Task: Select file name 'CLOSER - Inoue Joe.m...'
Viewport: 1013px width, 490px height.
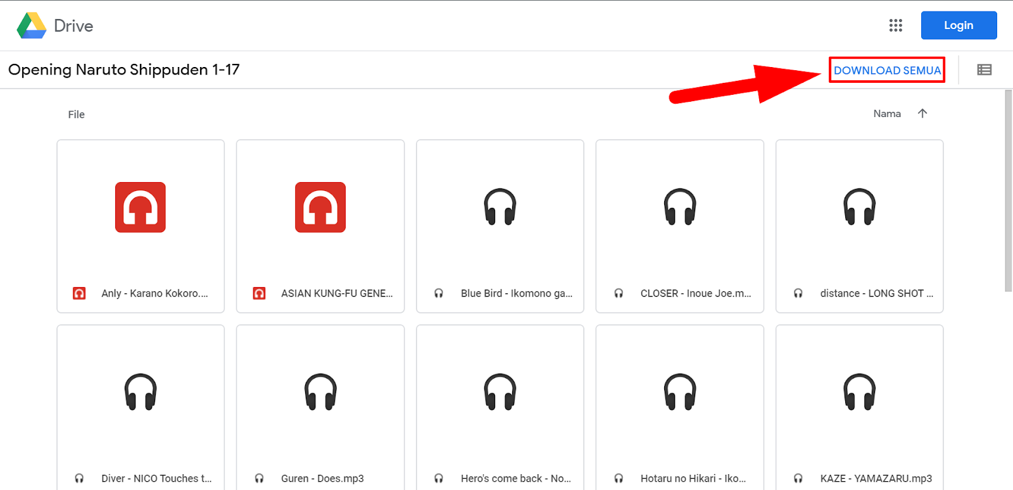Action: (696, 293)
